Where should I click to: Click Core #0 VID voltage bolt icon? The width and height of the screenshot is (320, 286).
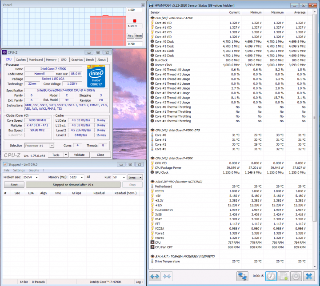pyautogui.click(x=152, y=23)
